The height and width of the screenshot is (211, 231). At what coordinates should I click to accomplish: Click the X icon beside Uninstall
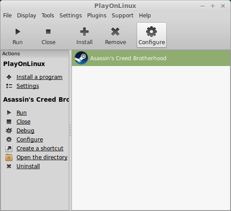9,166
